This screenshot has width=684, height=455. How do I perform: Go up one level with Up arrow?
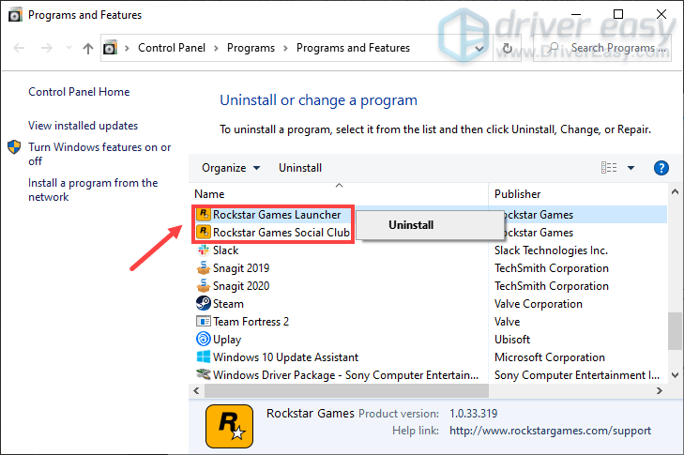pyautogui.click(x=88, y=48)
